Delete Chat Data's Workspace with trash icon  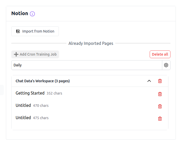(x=160, y=81)
